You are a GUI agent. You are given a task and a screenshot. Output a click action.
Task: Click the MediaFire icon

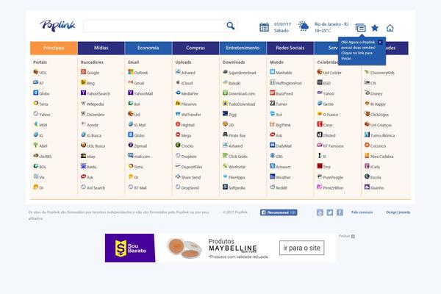click(178, 93)
